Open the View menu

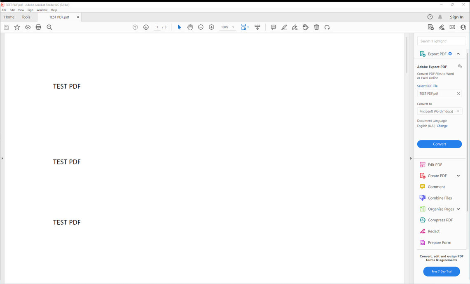(21, 10)
